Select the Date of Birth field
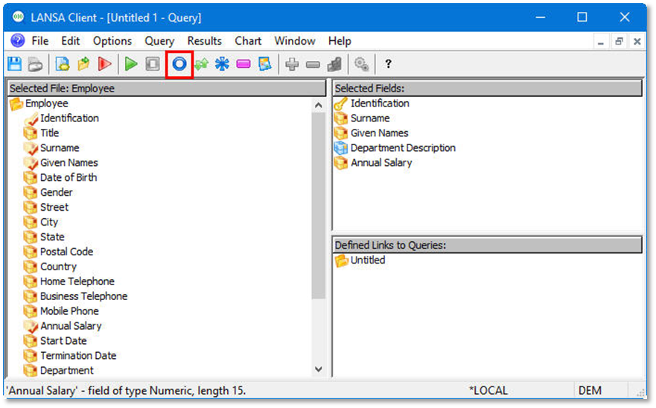 pos(69,177)
